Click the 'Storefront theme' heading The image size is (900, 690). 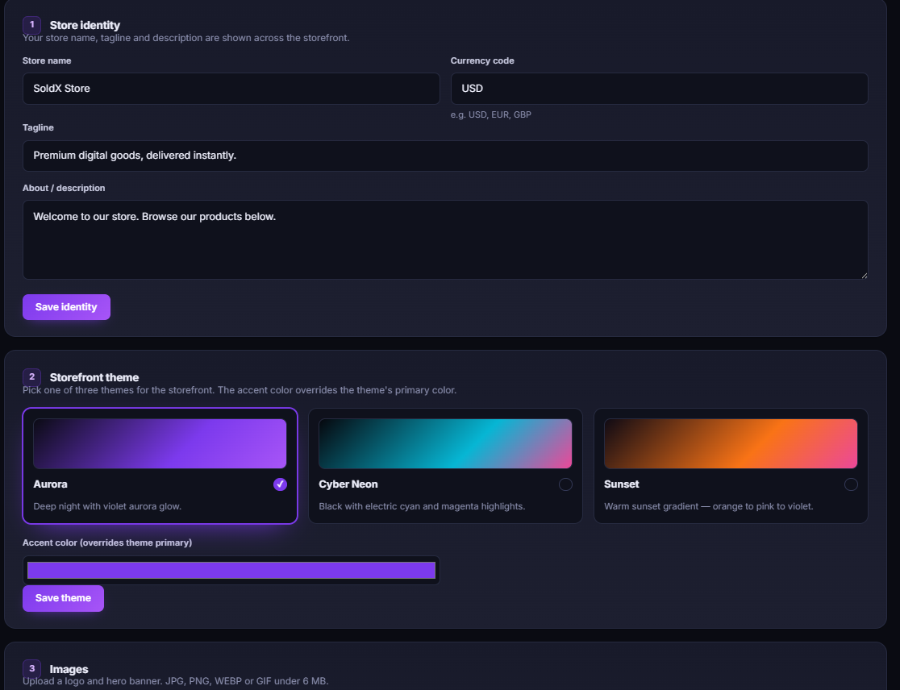pos(94,377)
